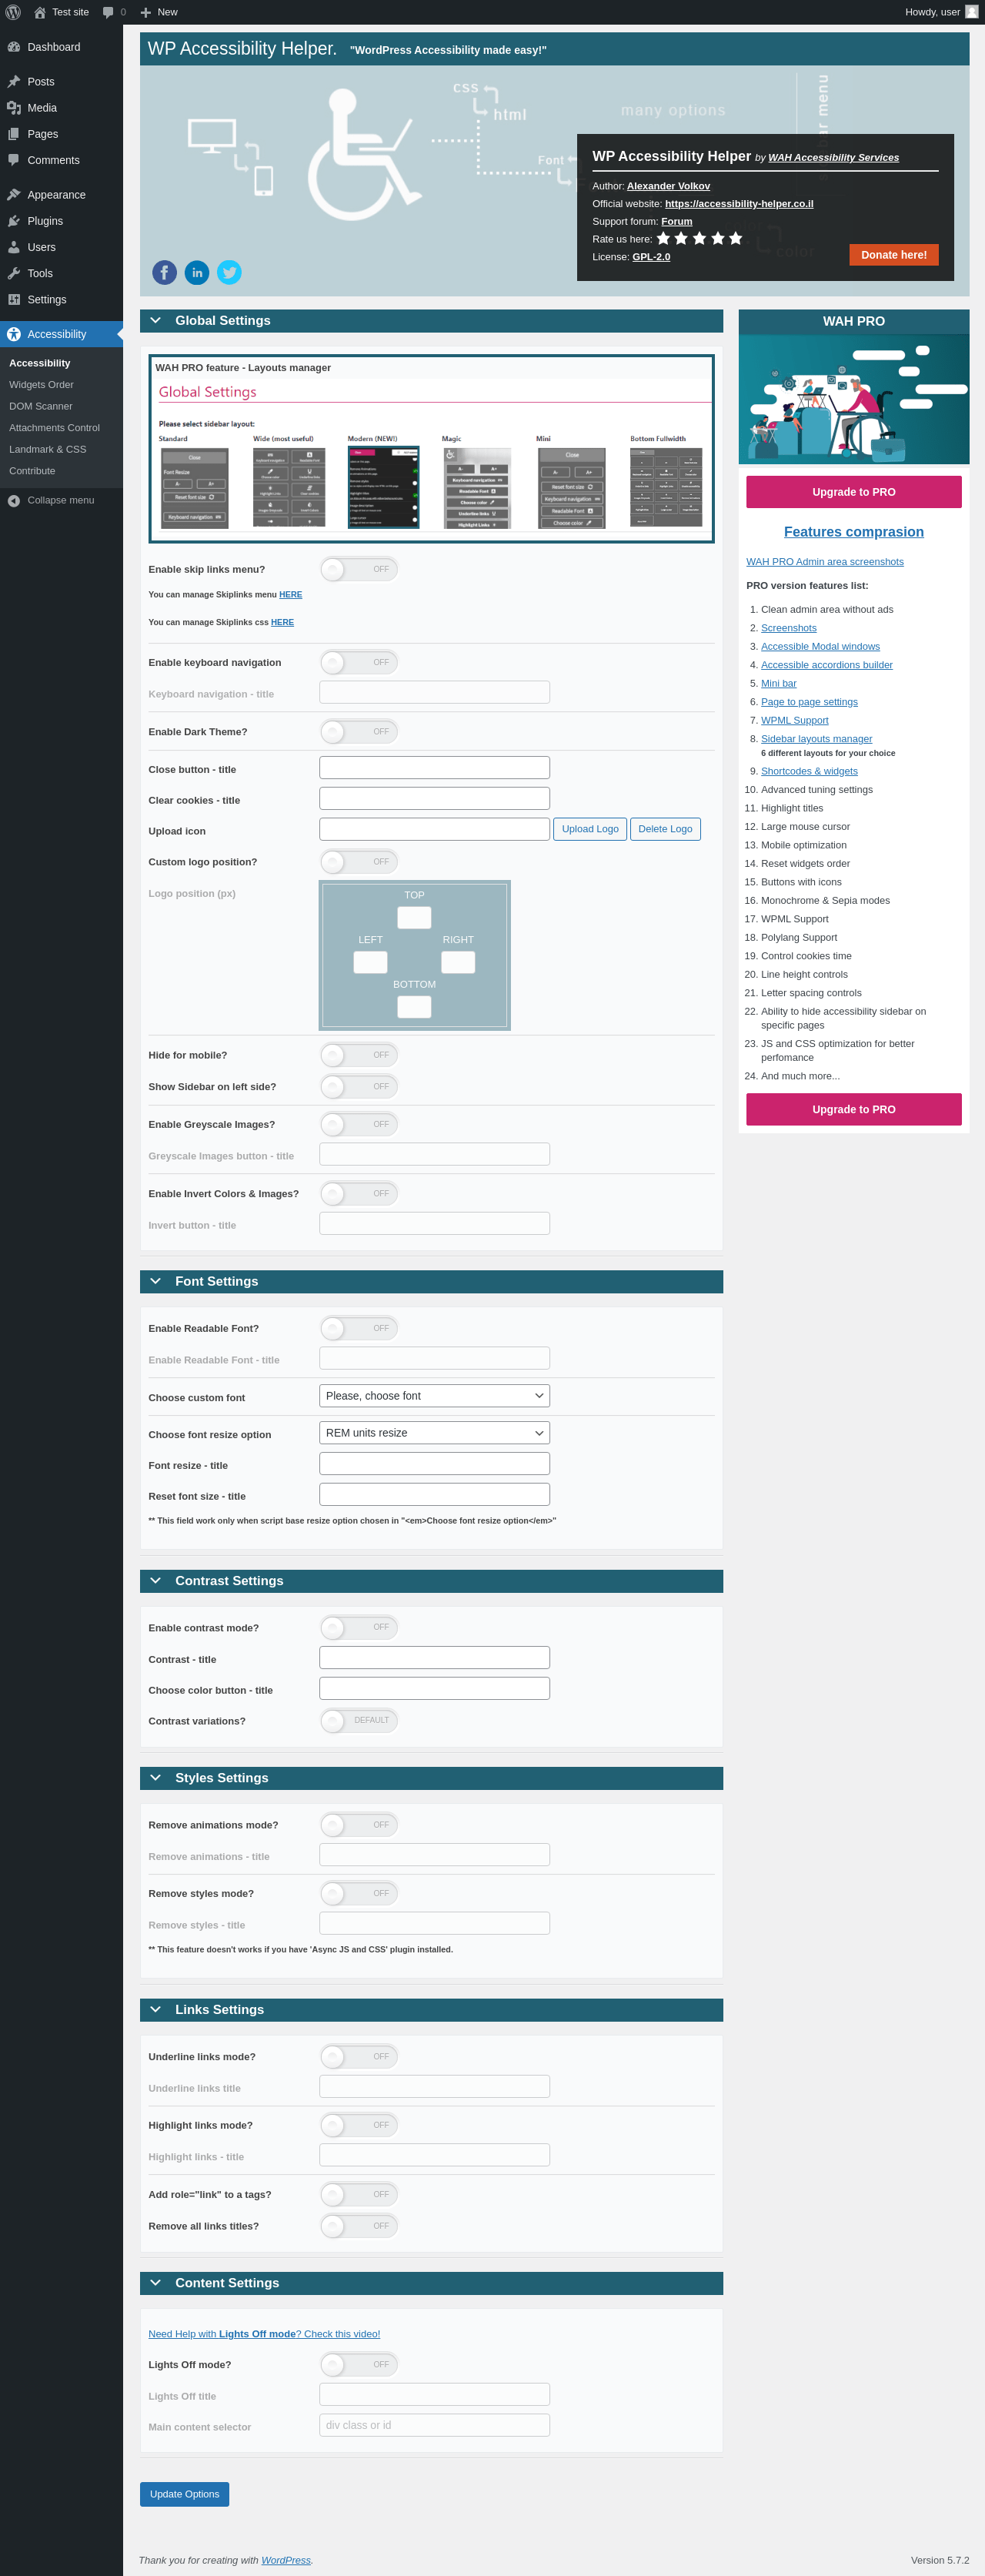Click the Tools wrench icon
The image size is (985, 2576).
click(x=14, y=273)
